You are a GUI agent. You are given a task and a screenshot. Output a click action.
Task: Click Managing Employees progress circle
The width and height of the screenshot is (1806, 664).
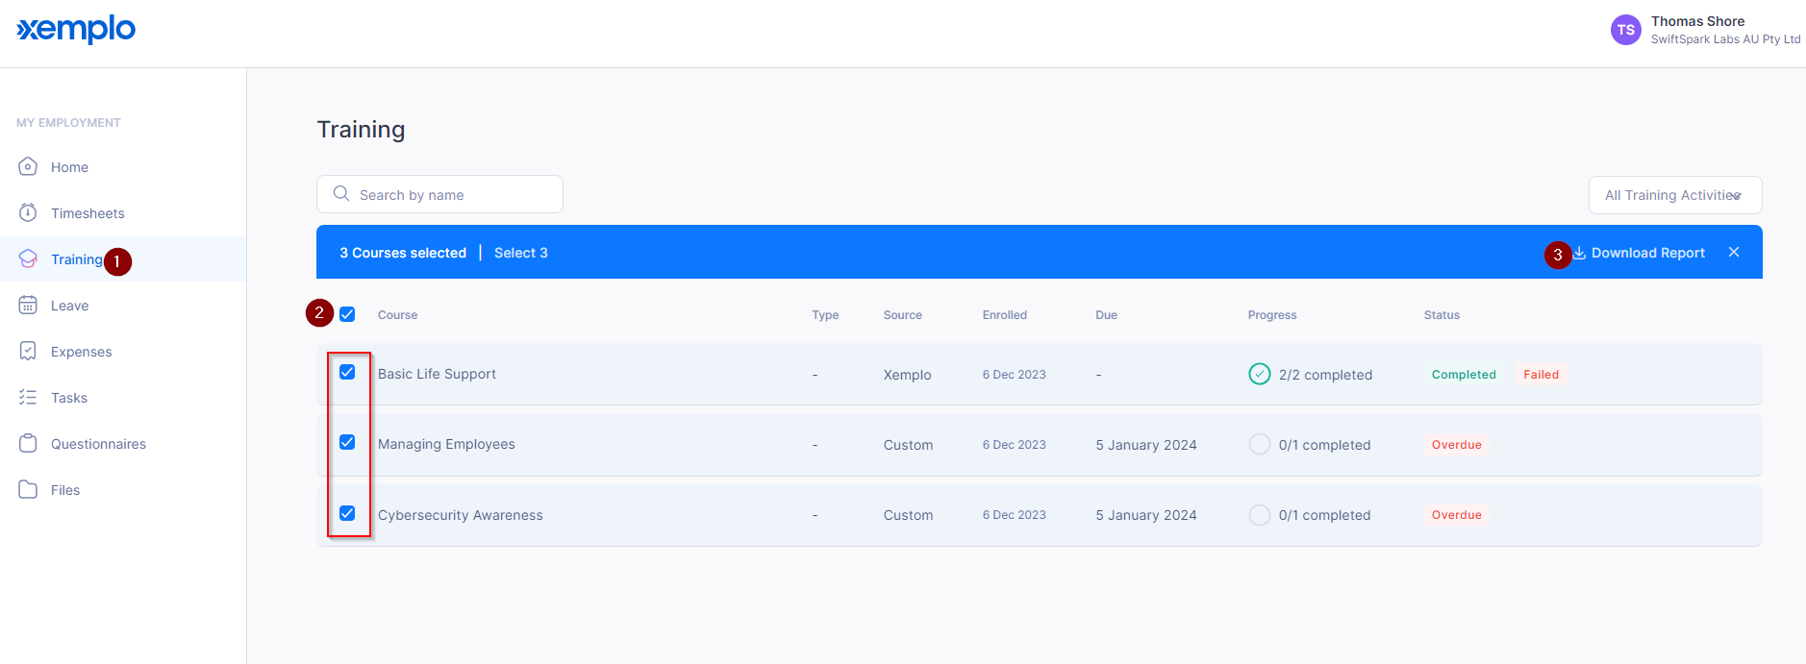(x=1260, y=444)
